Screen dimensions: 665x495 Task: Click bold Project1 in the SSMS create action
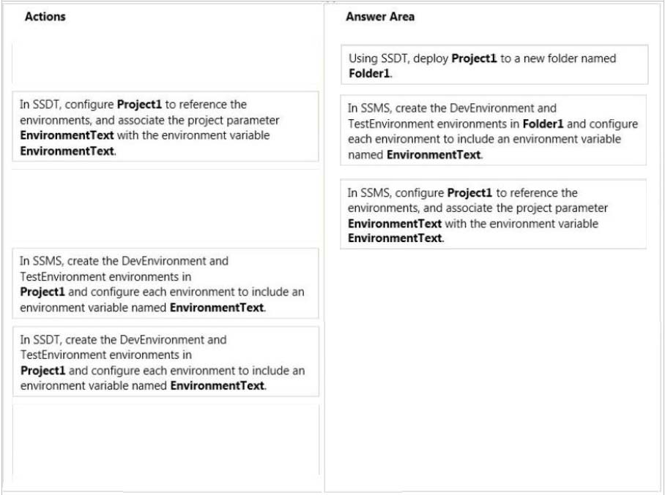coord(42,292)
